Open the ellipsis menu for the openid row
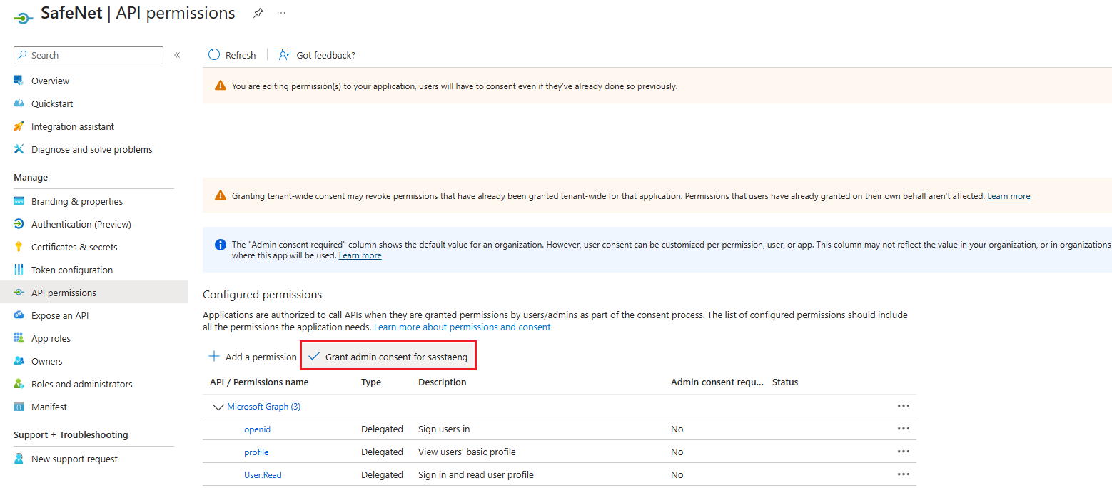The height and width of the screenshot is (488, 1112). pos(904,429)
